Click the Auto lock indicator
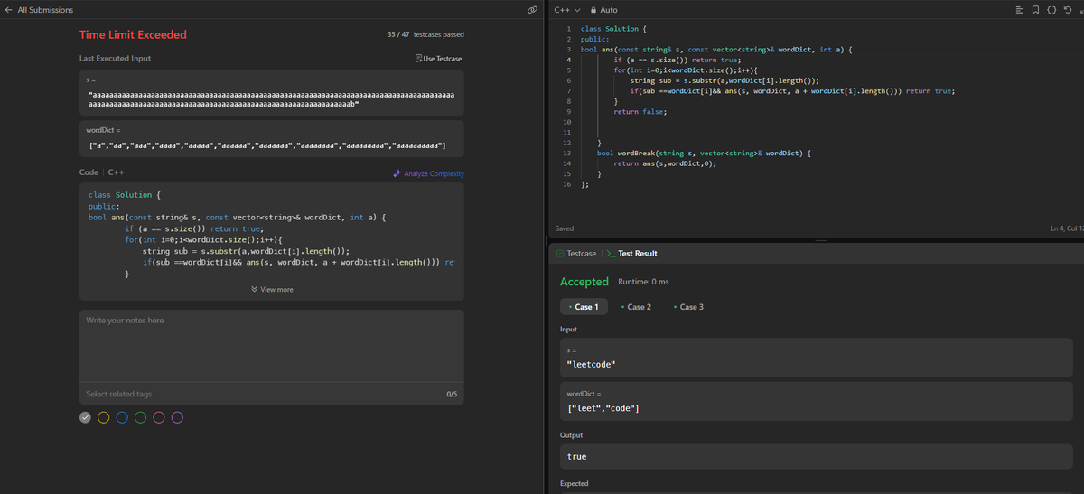The height and width of the screenshot is (494, 1084). pyautogui.click(x=603, y=10)
